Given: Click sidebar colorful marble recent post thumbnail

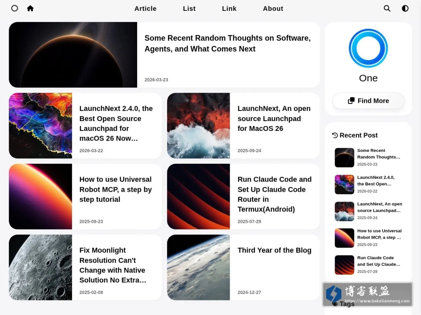Looking at the screenshot, I should tap(345, 184).
